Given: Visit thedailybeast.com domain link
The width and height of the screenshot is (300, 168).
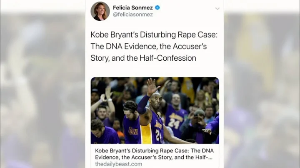Looking at the screenshot, I should [x=119, y=164].
